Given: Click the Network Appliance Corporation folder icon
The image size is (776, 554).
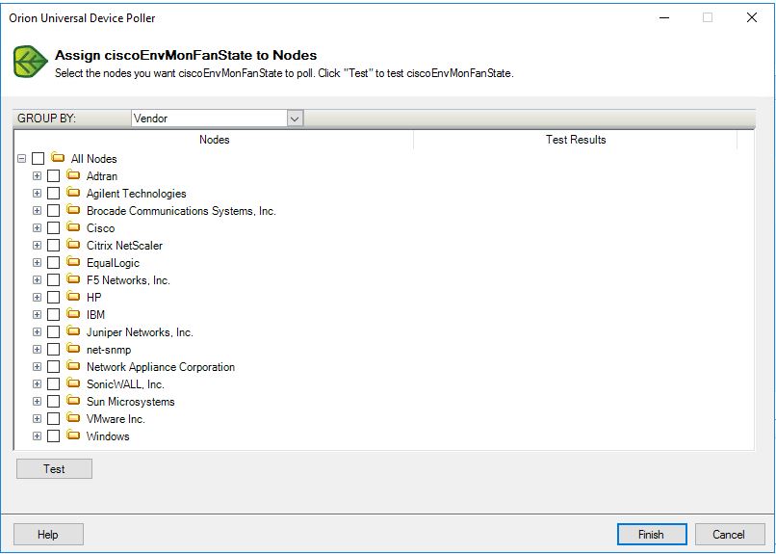Looking at the screenshot, I should [x=73, y=366].
